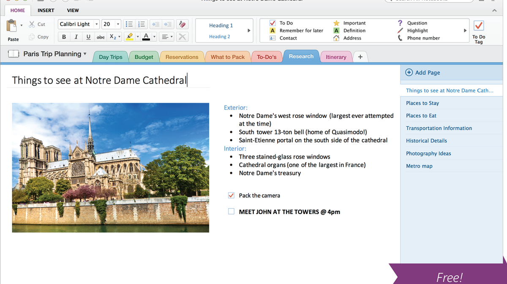
Task: Click the subscript formatting icon
Action: [112, 37]
